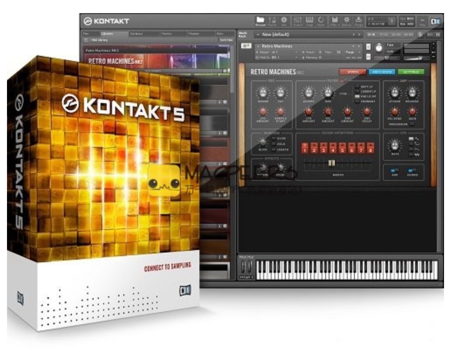Click the Kontakt logo in header
The width and height of the screenshot is (465, 361).
tap(106, 21)
